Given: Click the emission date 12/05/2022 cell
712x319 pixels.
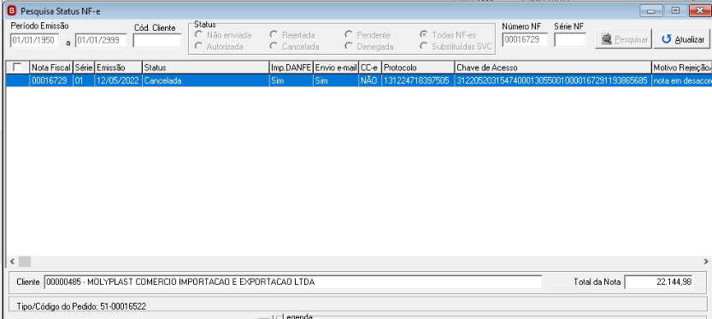Looking at the screenshot, I should click(x=118, y=81).
